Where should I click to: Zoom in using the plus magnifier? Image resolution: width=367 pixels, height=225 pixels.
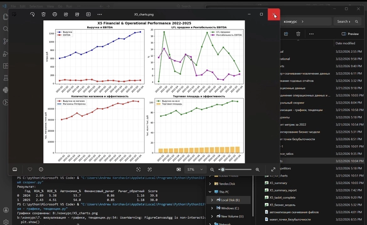point(258,170)
